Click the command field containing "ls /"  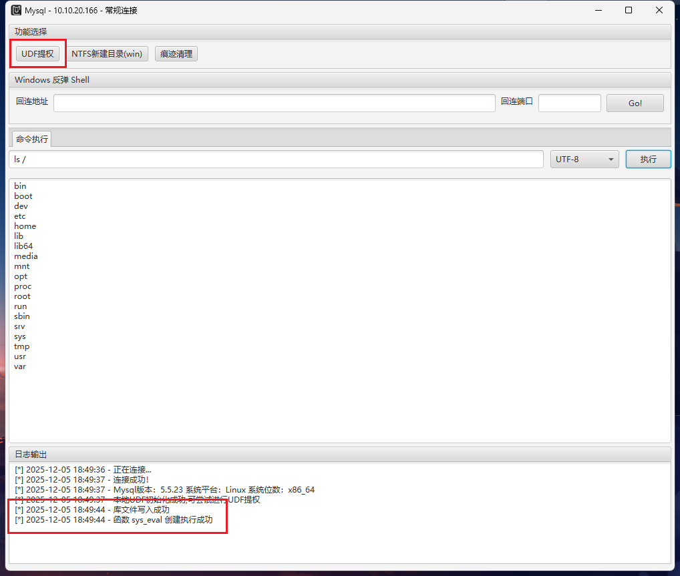(277, 160)
